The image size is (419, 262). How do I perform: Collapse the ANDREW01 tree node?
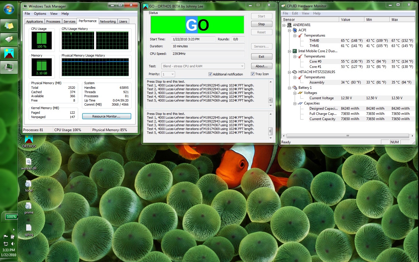(284, 25)
